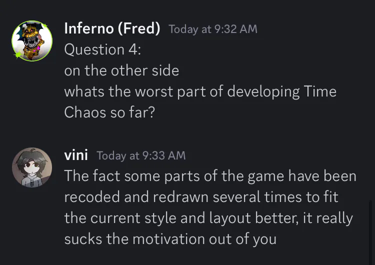The image size is (375, 265).
Task: Open vini's profile avatar
Action: pyautogui.click(x=32, y=167)
